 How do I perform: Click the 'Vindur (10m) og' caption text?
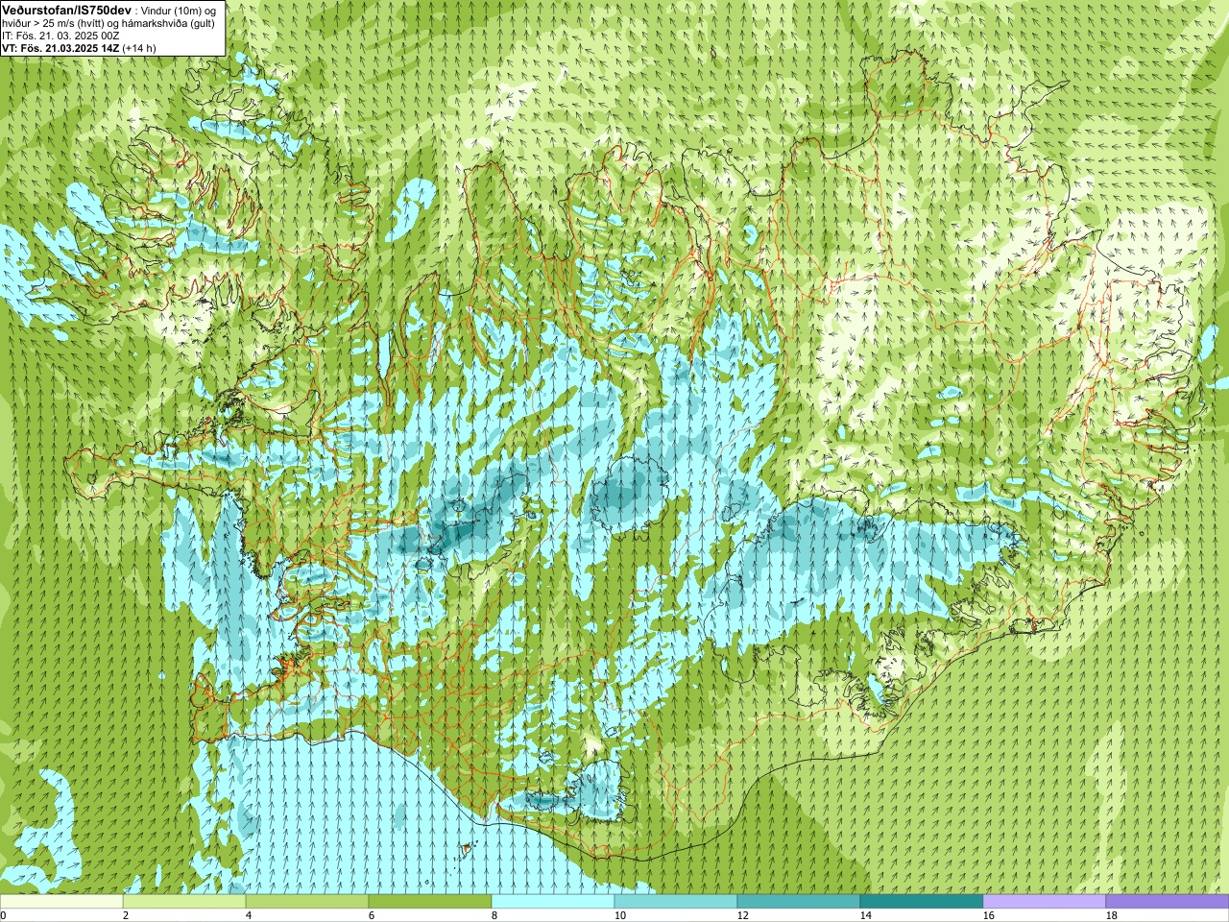point(179,10)
